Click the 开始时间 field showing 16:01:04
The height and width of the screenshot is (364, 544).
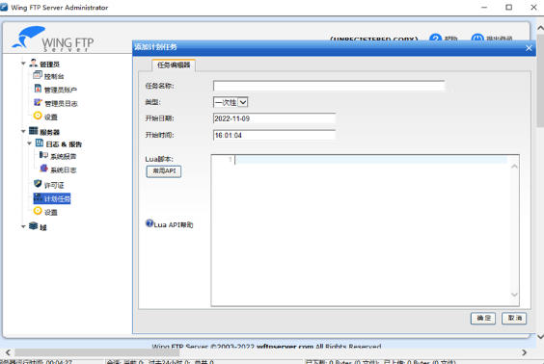pos(274,135)
